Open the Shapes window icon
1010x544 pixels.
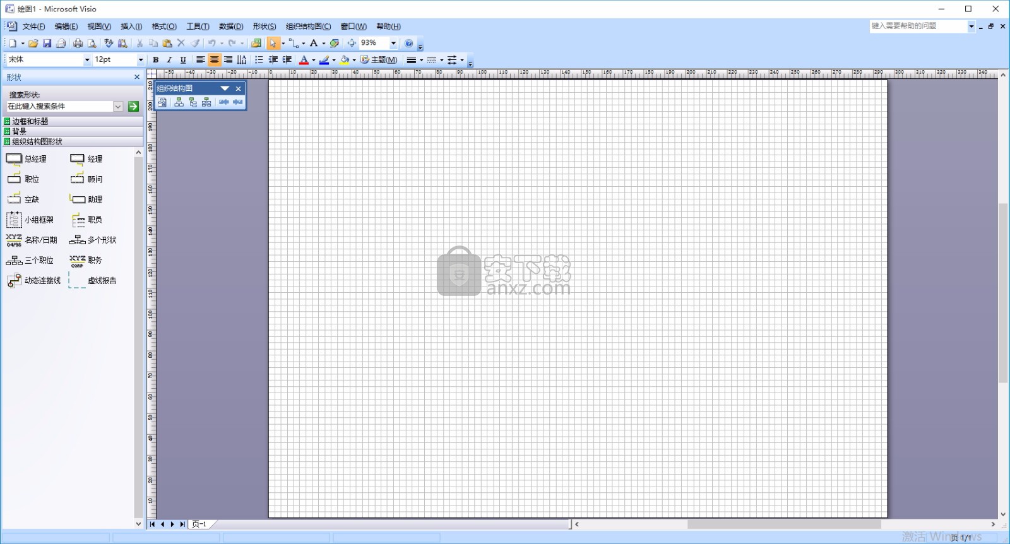256,44
